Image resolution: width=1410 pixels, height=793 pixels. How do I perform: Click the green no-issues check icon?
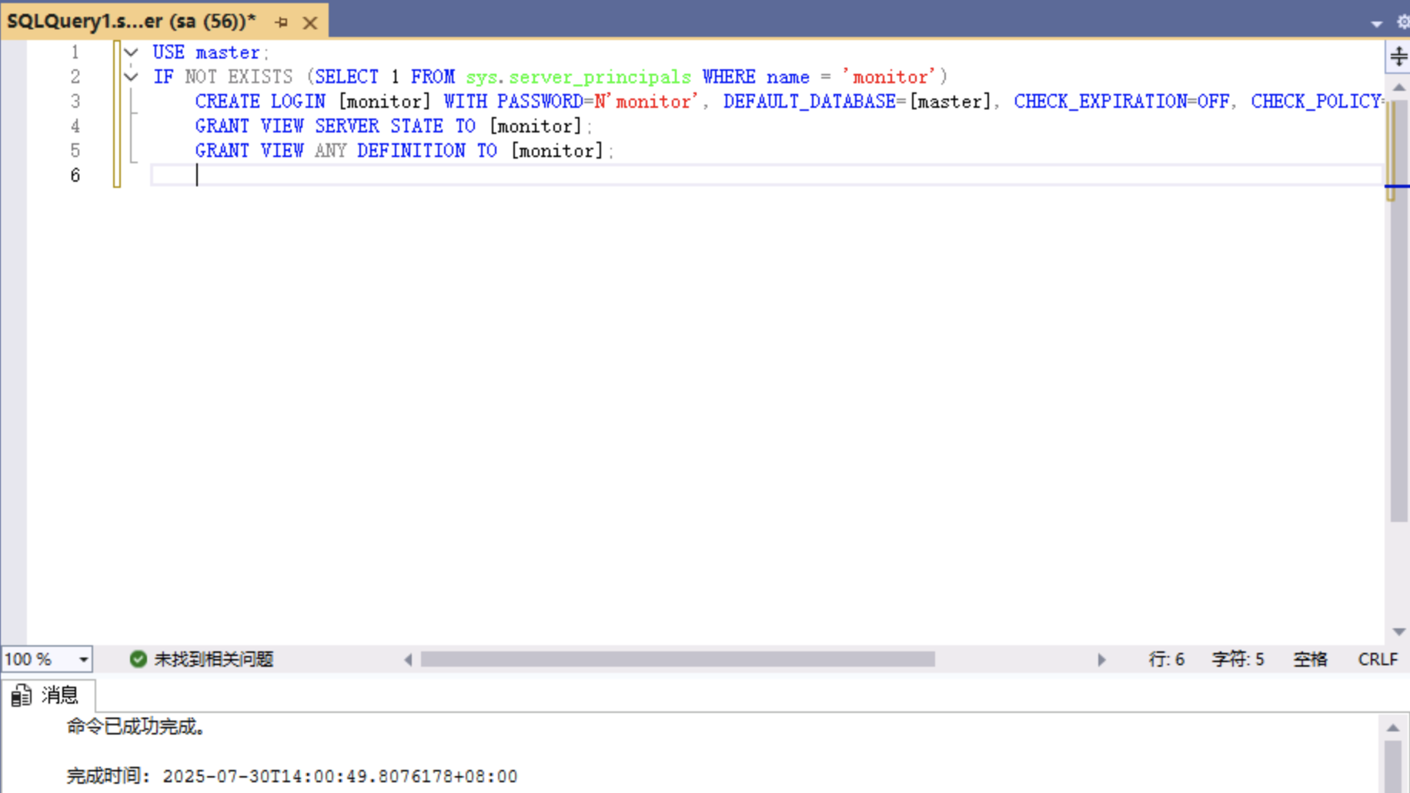(138, 659)
